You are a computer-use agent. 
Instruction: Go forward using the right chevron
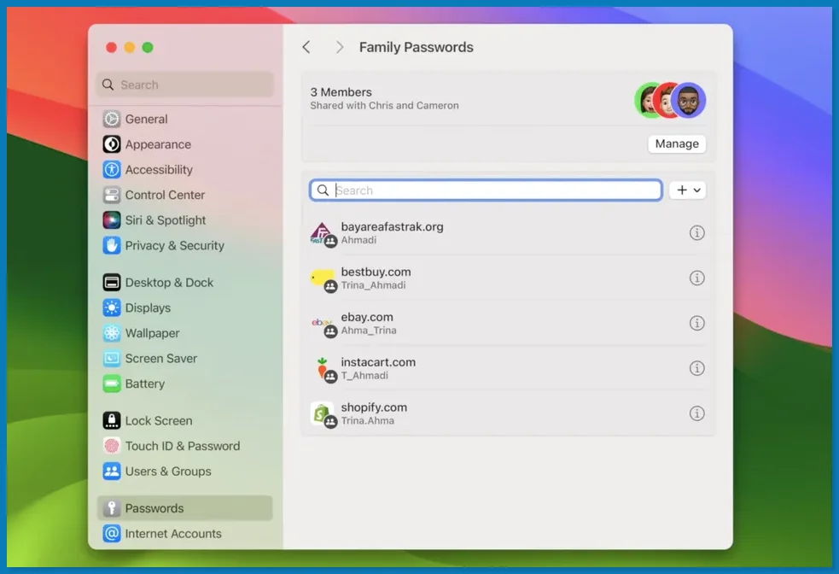[339, 48]
